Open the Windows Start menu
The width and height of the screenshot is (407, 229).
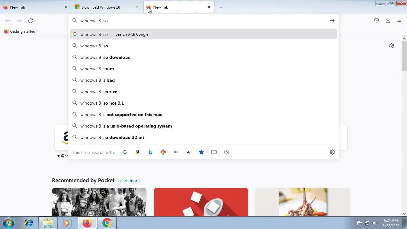pos(9,223)
